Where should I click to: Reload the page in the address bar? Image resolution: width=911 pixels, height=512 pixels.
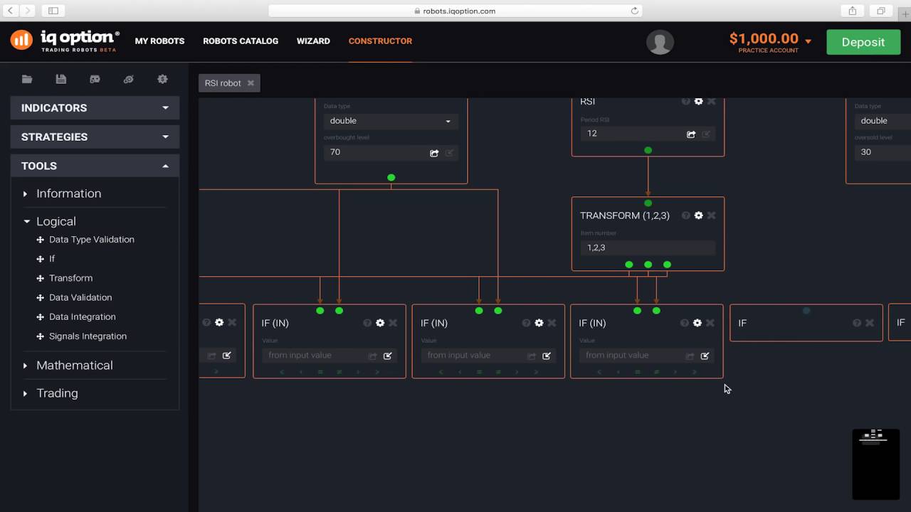tap(634, 11)
